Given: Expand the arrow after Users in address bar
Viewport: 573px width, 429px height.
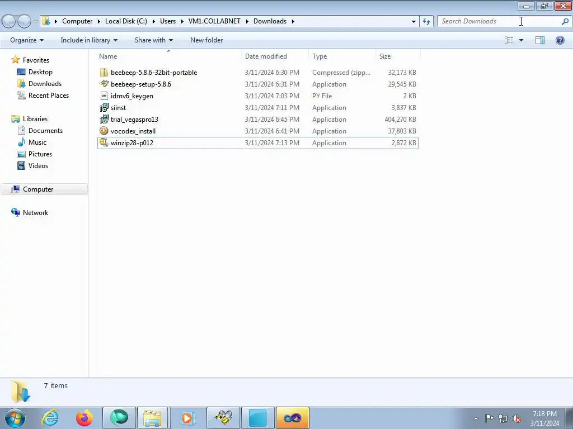Looking at the screenshot, I should [x=182, y=21].
